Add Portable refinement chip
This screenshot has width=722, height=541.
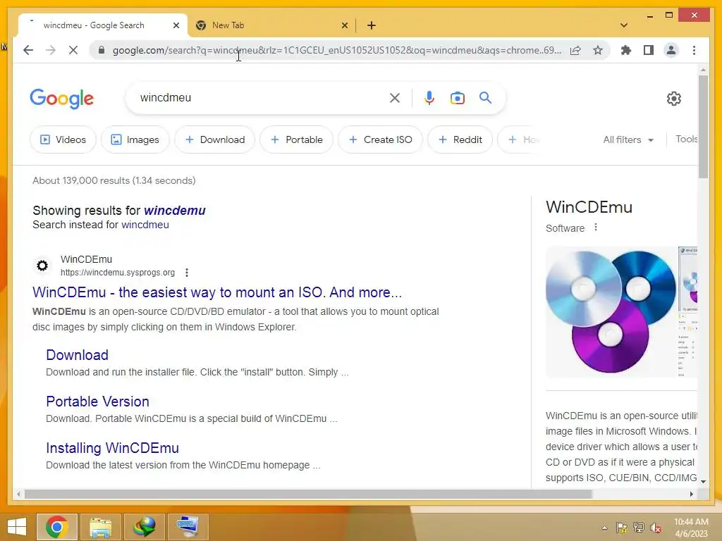point(297,139)
